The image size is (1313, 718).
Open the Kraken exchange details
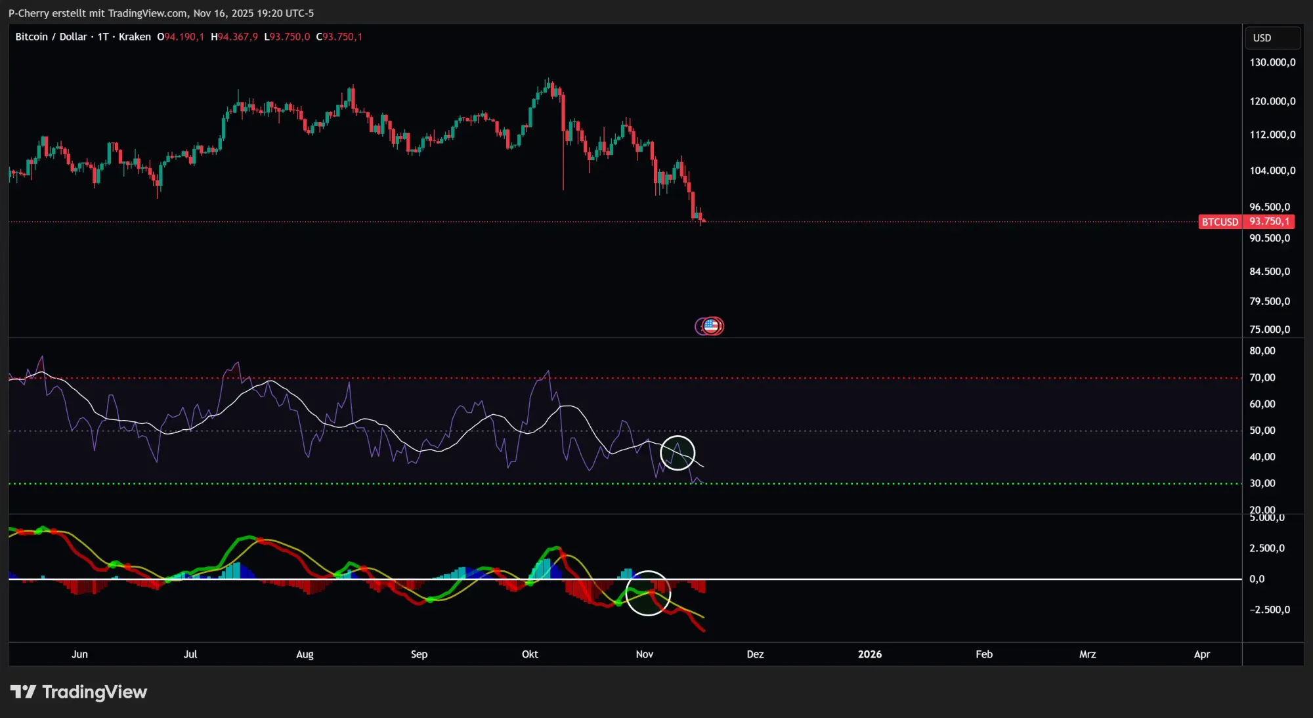pos(135,37)
